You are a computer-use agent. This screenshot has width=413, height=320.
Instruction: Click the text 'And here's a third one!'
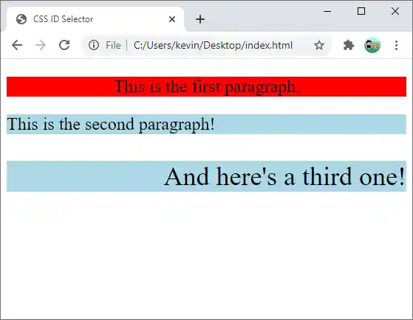[284, 176]
